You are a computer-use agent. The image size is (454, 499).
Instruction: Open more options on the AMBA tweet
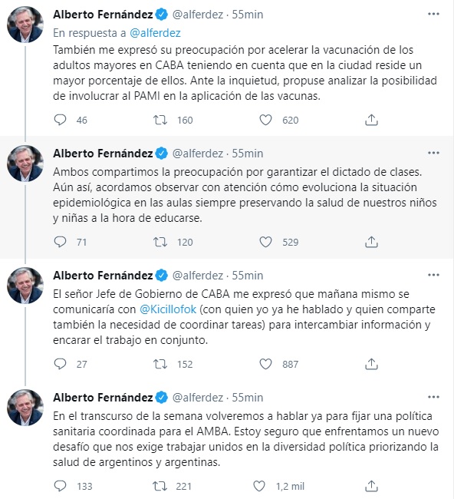(x=433, y=397)
